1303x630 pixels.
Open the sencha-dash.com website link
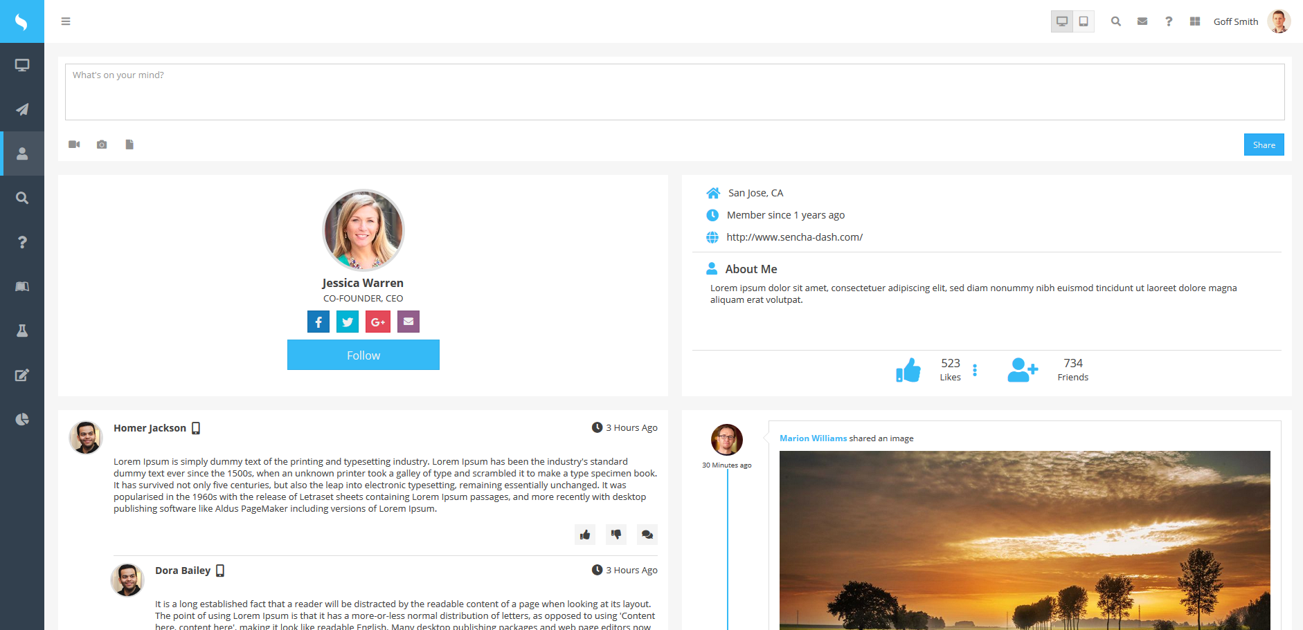pos(794,237)
